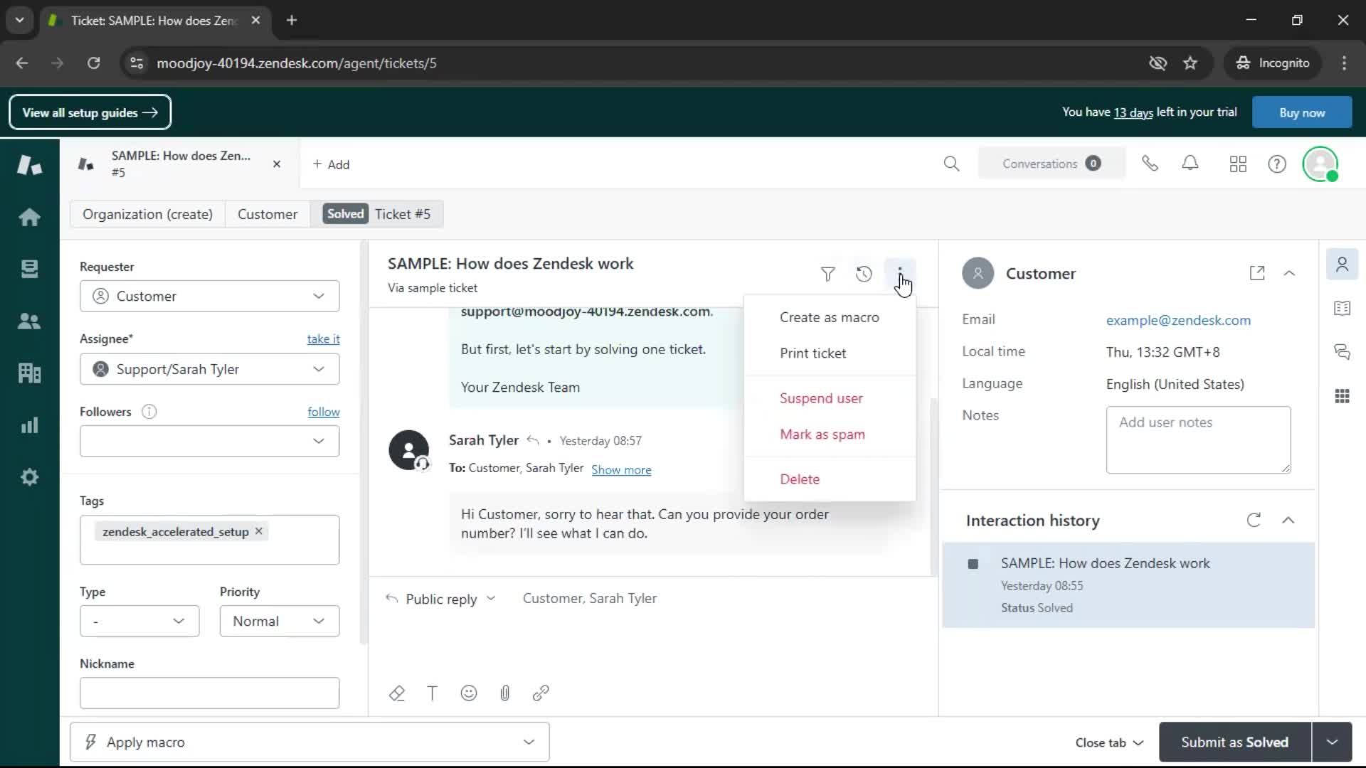Open Apps grid icon in right rail
Screen dimensions: 1366x768
(1343, 396)
